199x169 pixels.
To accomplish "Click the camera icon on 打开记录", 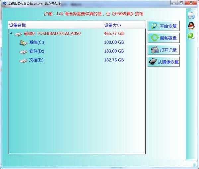I will coord(155,50).
